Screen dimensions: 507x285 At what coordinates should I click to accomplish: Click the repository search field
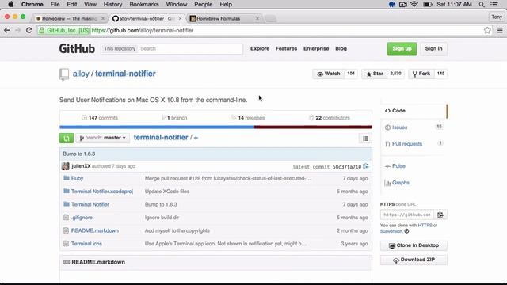coord(190,49)
